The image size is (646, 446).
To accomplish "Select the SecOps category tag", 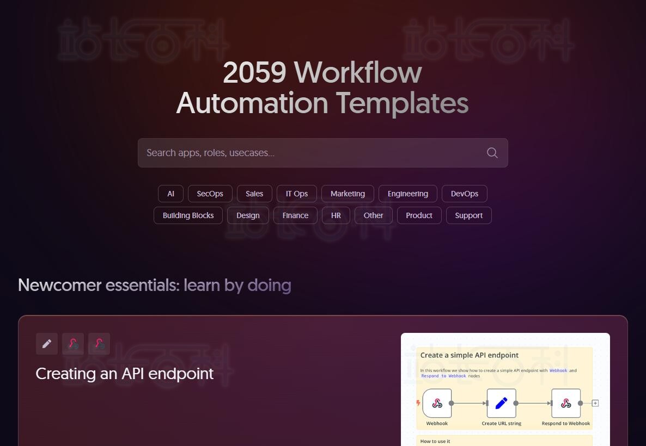I will coord(210,194).
